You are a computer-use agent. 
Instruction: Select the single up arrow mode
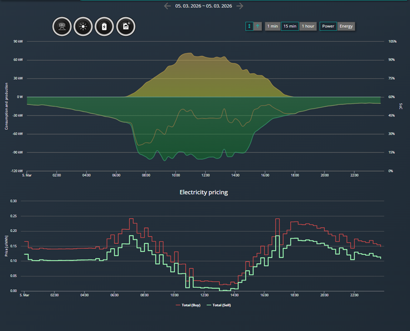tap(257, 26)
